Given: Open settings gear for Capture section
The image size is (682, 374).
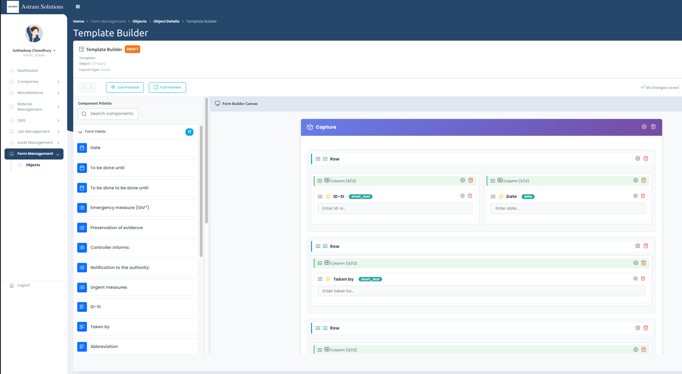Looking at the screenshot, I should click(644, 127).
